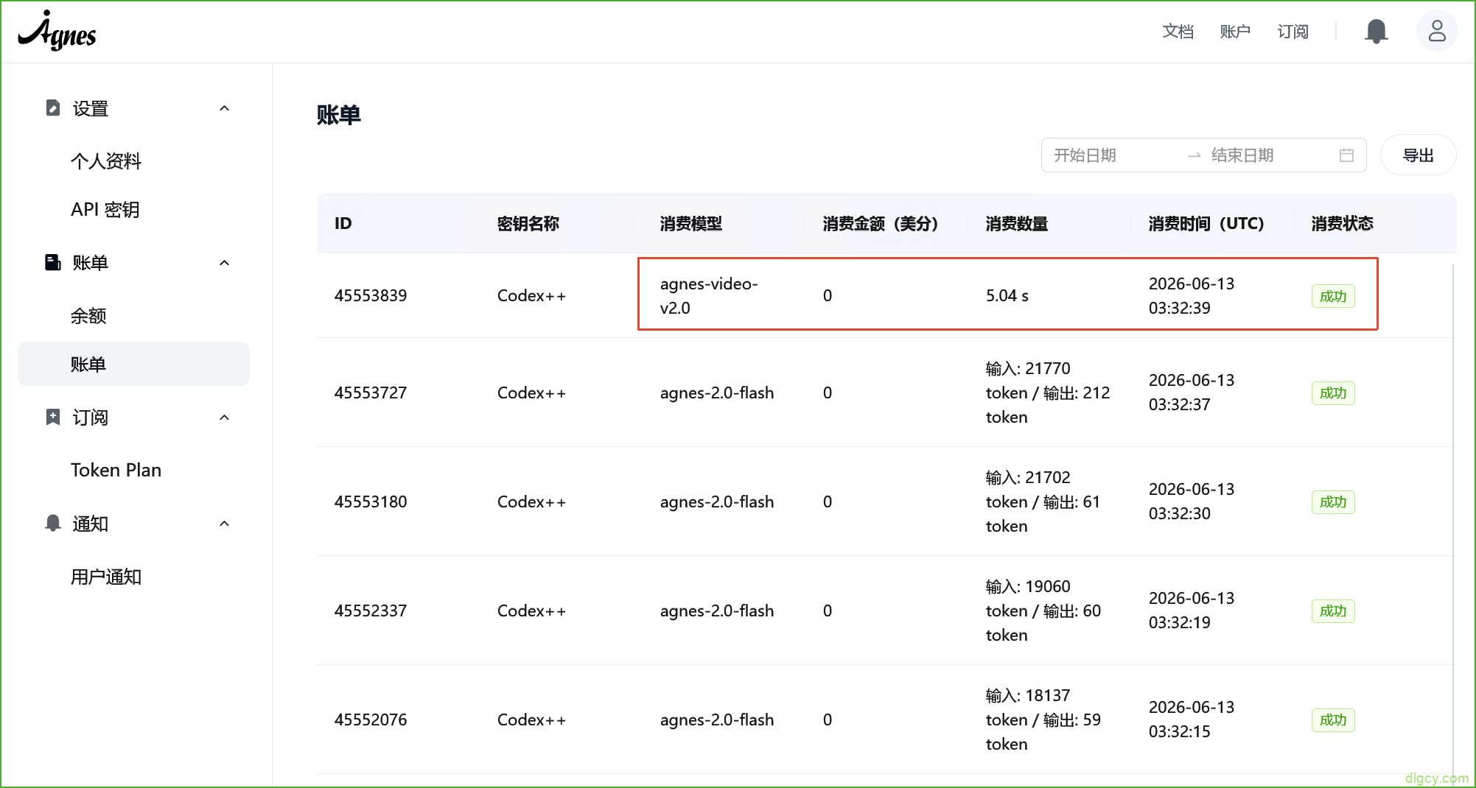Viewport: 1476px width, 788px height.
Task: Collapse the 订阅 section chevron
Action: 225,418
